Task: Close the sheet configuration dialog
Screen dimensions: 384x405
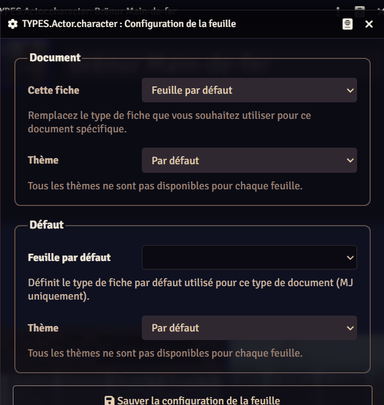Action: click(369, 24)
